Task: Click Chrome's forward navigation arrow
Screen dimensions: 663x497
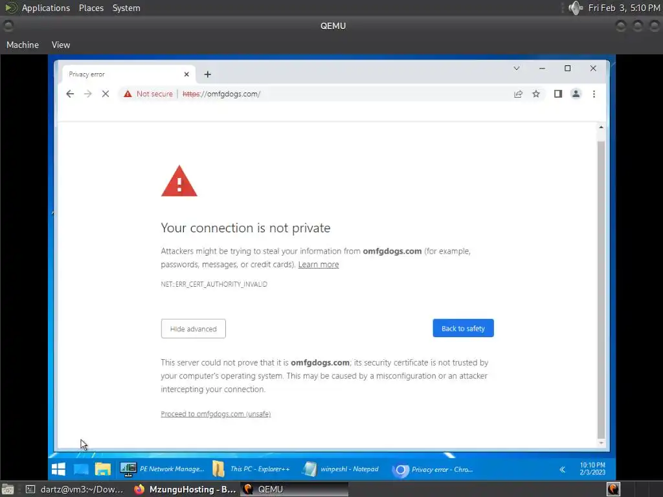Action: [x=88, y=94]
